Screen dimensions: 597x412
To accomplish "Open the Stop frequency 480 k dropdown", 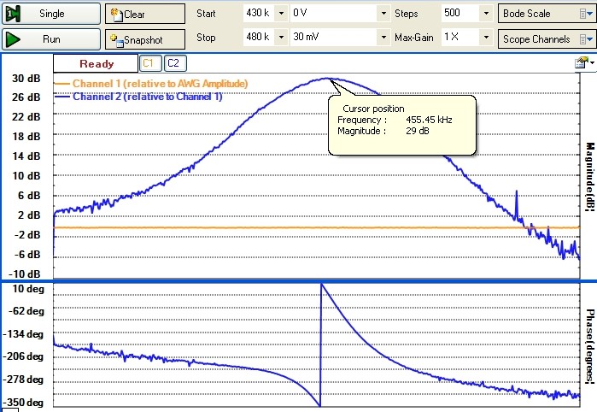I will point(281,38).
